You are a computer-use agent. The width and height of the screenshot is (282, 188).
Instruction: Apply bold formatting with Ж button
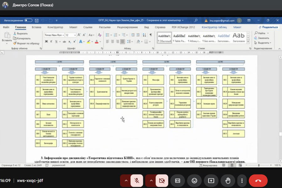click(x=46, y=41)
